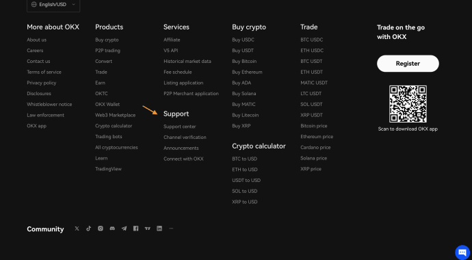
Task: Open the XRP to USD link
Action: [245, 202]
